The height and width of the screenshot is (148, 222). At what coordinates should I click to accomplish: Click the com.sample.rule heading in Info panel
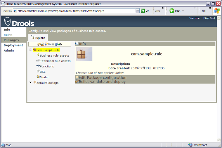(147, 54)
